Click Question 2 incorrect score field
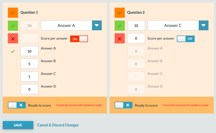 pos(136,39)
